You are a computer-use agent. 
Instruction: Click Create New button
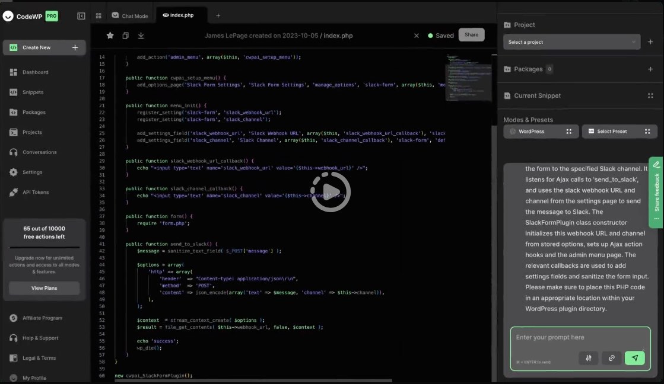pyautogui.click(x=44, y=47)
